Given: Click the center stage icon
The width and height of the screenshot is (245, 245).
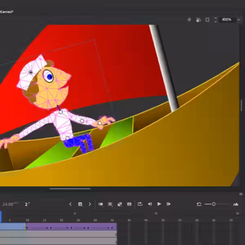Looking at the screenshot, I should click(x=189, y=20).
